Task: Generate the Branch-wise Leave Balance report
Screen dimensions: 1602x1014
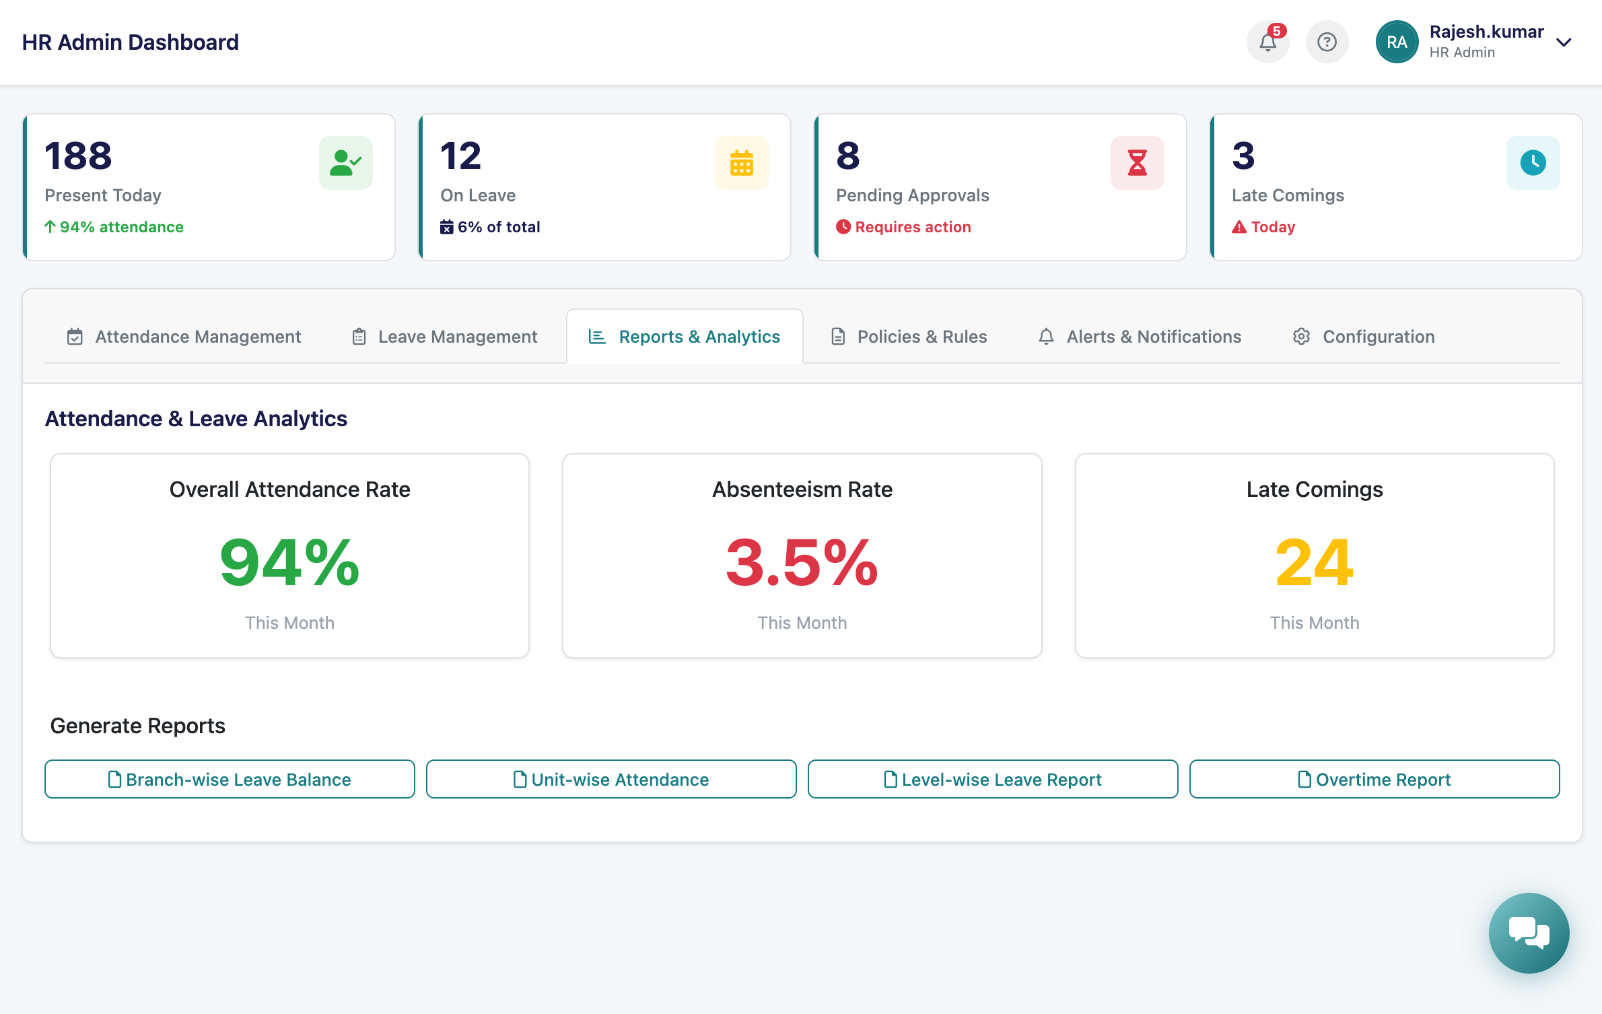Action: point(230,779)
